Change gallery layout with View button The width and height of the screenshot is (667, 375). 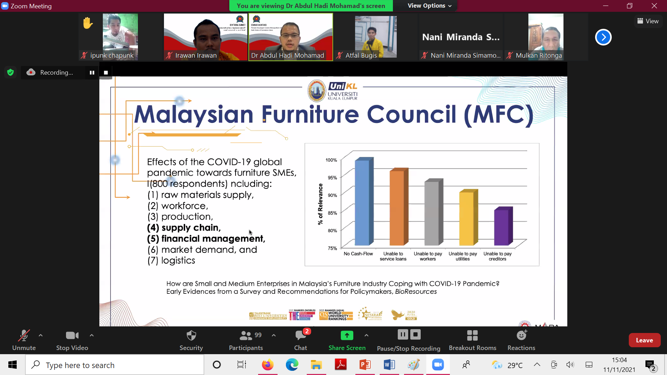pyautogui.click(x=648, y=21)
